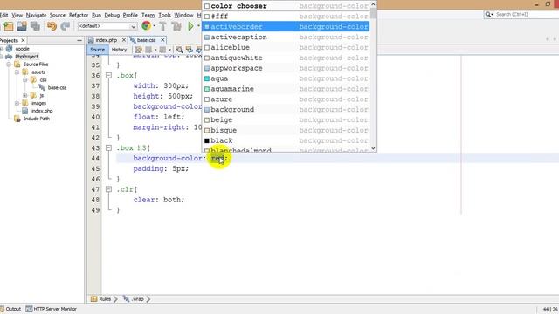
Task: Click scroll-down arrow of autocomplete list
Action: 373,148
